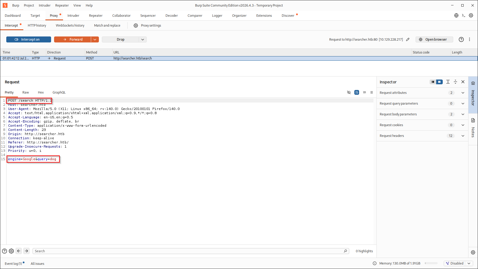Viewport: 478px width, 269px height.
Task: Open All issues in status bar
Action: [x=37, y=264]
